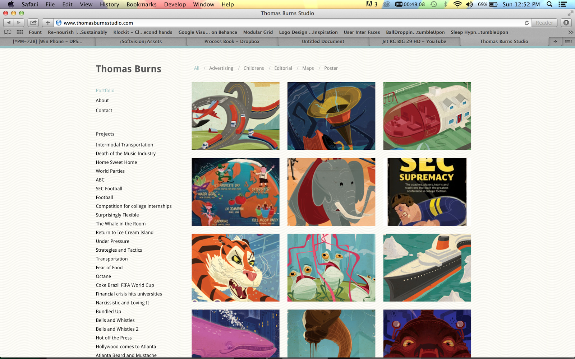Image resolution: width=575 pixels, height=359 pixels.
Task: Switch to Jet RC BIG 29 HD YouTube tab
Action: pos(414,41)
